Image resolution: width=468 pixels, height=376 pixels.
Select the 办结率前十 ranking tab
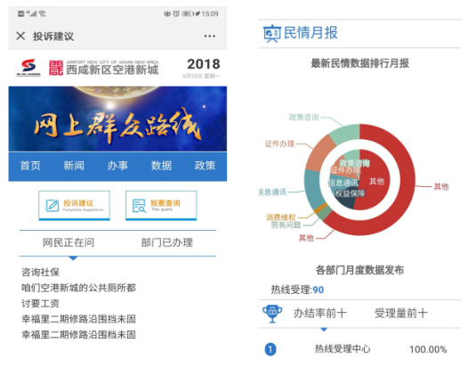pos(320,314)
